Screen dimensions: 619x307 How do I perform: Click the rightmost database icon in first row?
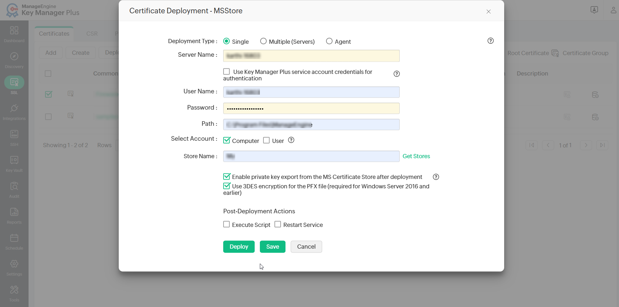point(595,95)
